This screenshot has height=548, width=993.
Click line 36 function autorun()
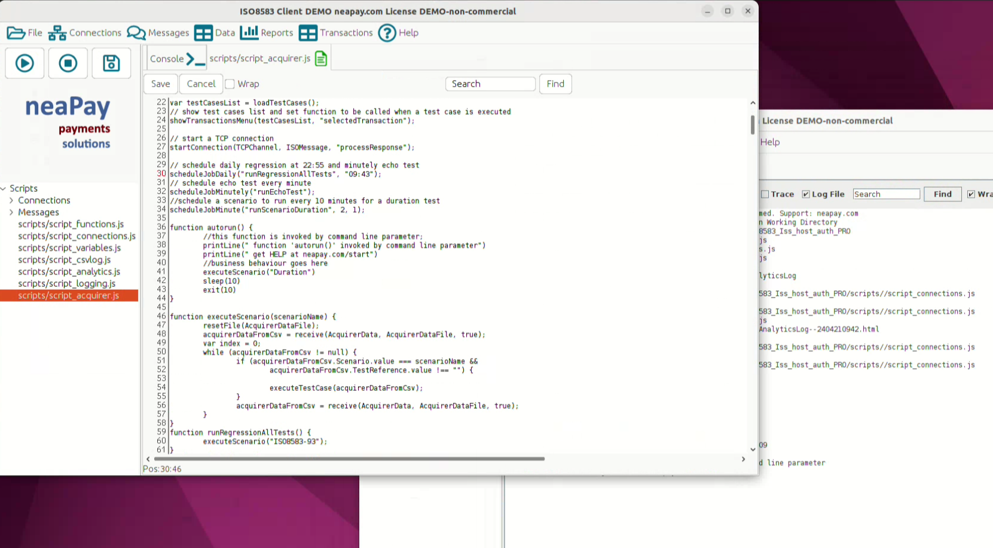[211, 228]
